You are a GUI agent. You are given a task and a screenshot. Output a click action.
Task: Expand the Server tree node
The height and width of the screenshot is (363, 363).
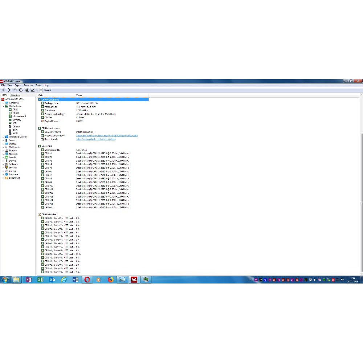pyautogui.click(x=3, y=140)
